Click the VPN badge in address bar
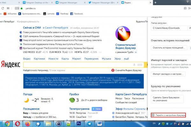This screenshot has height=127, width=191. (17, 8)
